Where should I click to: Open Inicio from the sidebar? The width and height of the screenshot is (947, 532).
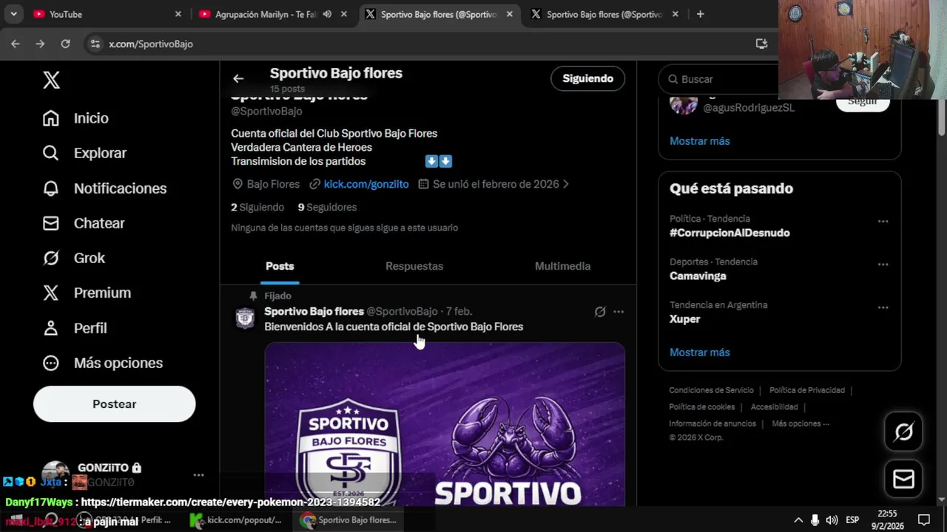click(x=75, y=118)
